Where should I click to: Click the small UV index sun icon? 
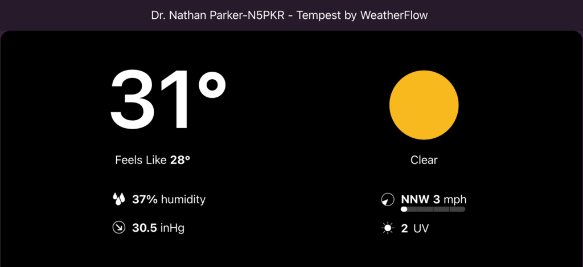click(388, 229)
